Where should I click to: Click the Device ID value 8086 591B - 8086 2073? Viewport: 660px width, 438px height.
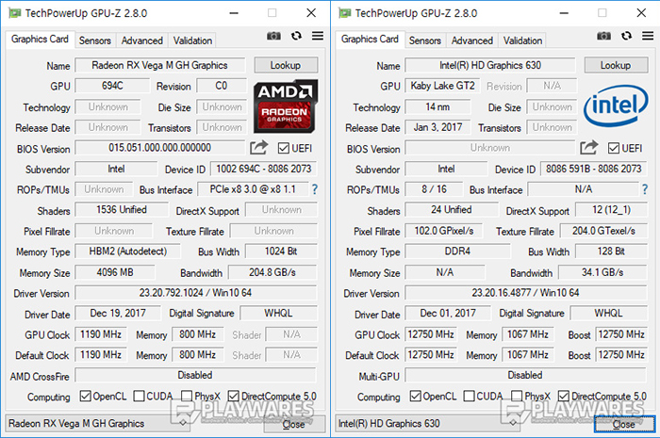[x=593, y=169]
